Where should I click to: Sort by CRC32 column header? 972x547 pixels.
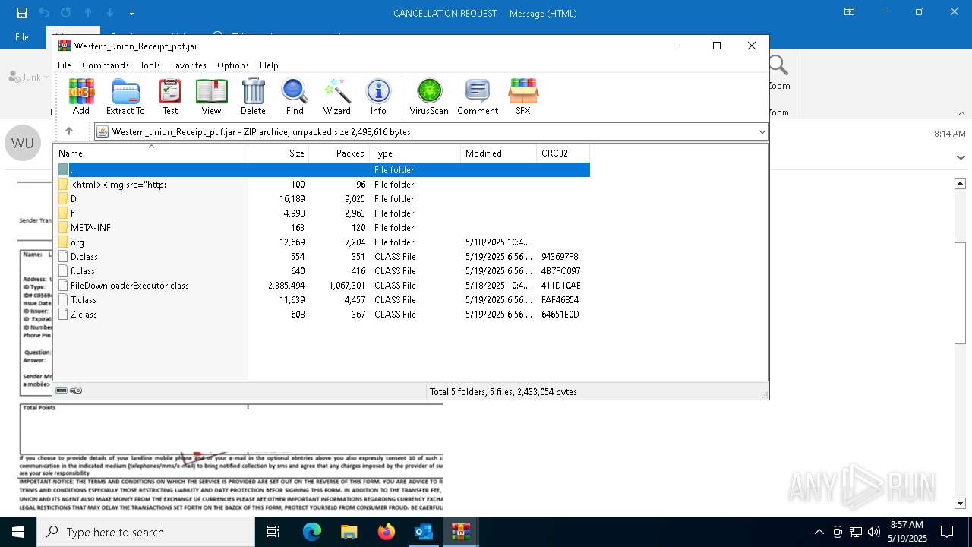[x=563, y=153]
